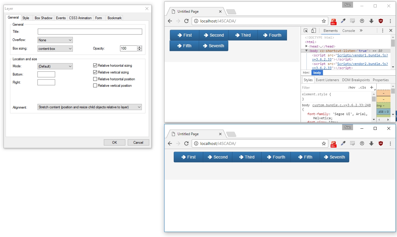Screen dimensions: 397x237
Task: Click forward arrow in top browser window
Action: pyautogui.click(x=178, y=21)
